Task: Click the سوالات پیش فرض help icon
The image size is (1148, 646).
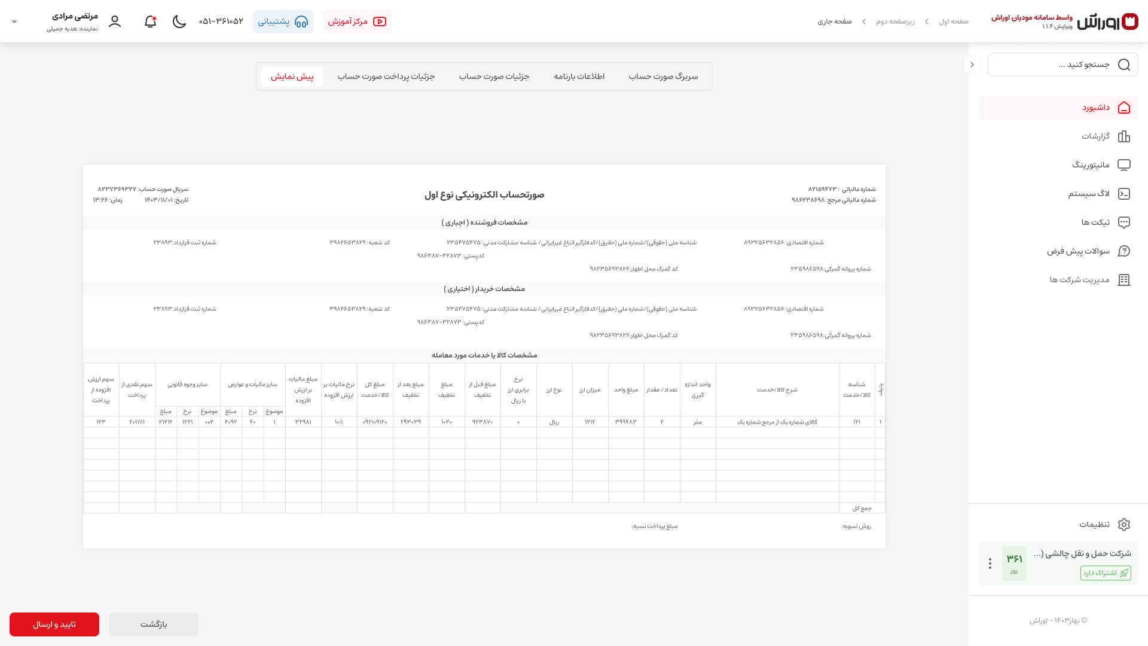Action: click(x=1124, y=251)
